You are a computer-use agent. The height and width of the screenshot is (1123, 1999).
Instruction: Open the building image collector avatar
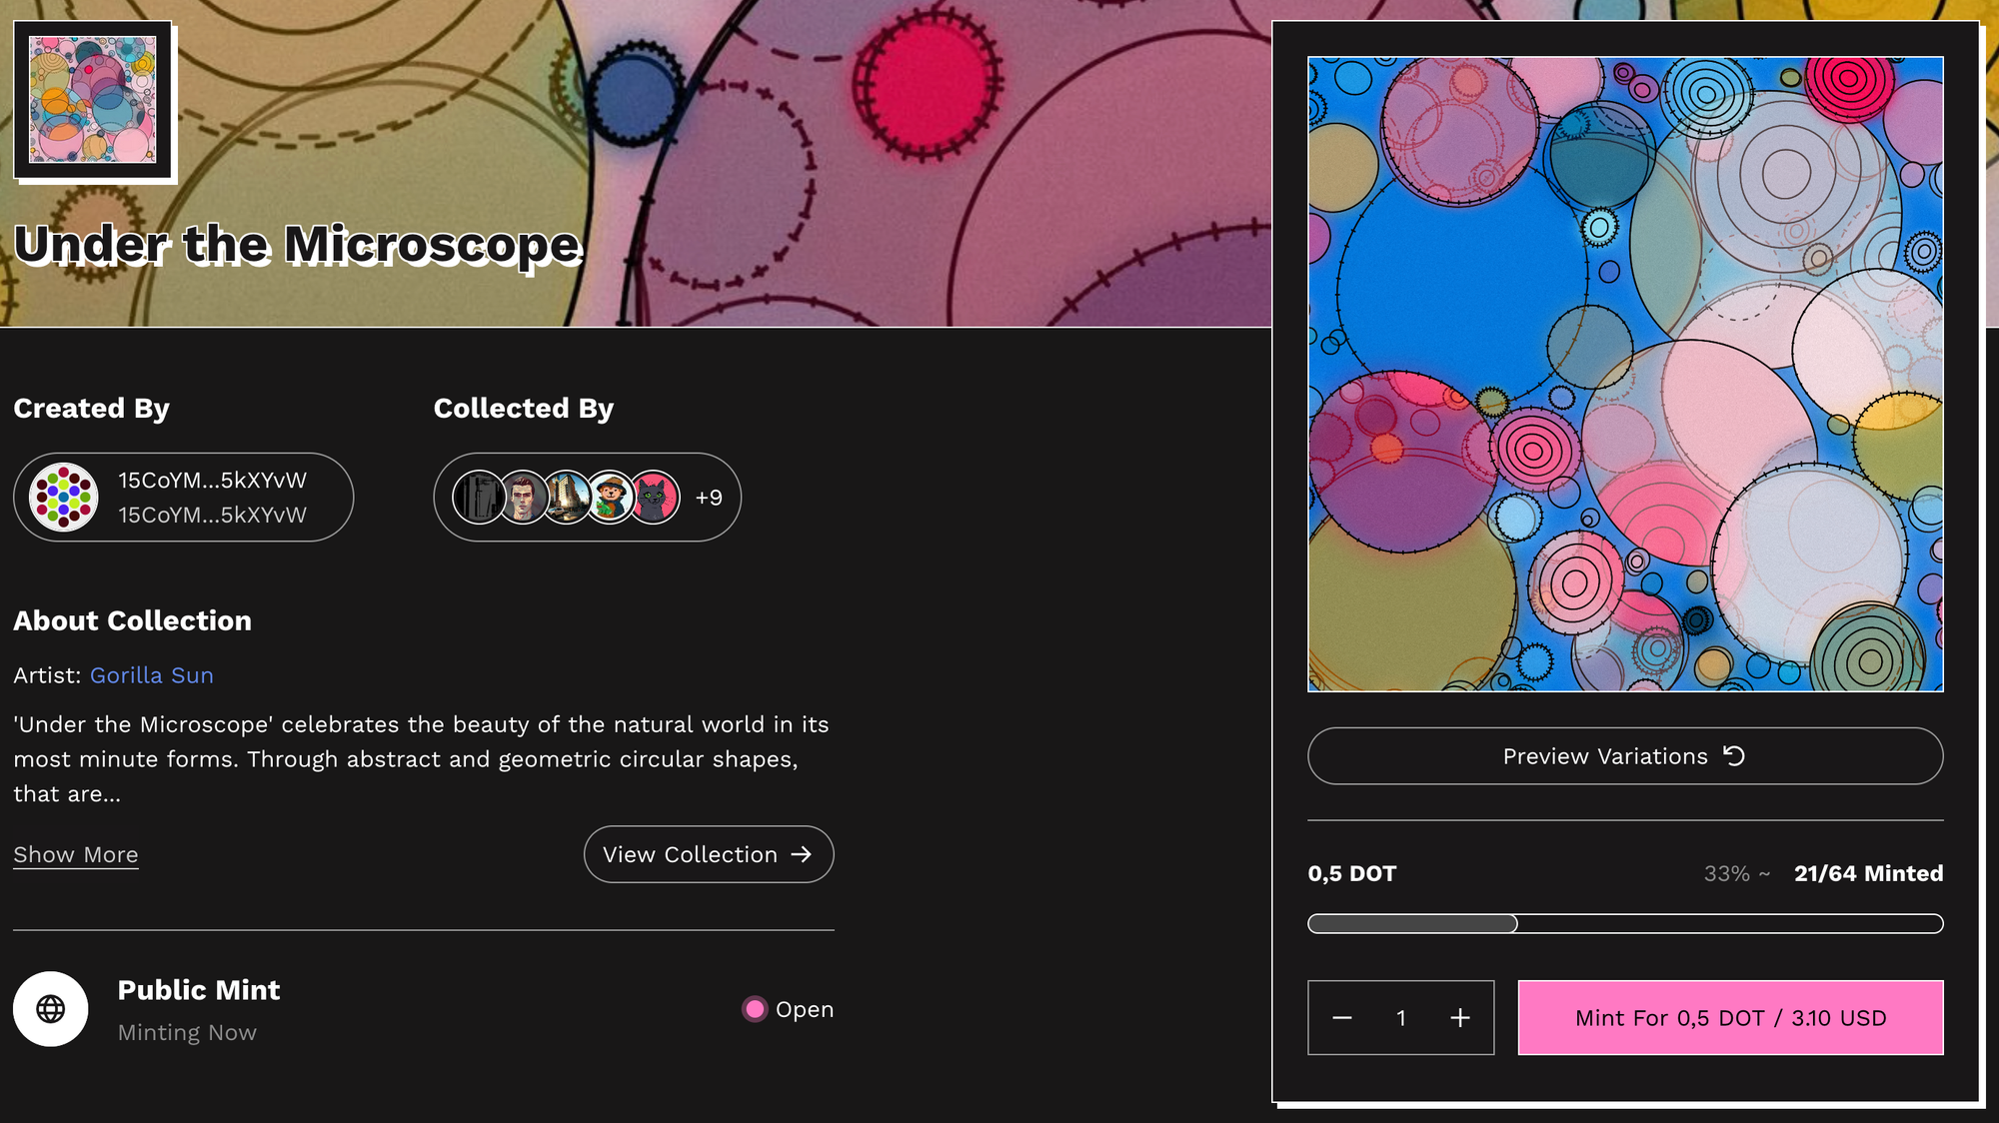(x=567, y=497)
